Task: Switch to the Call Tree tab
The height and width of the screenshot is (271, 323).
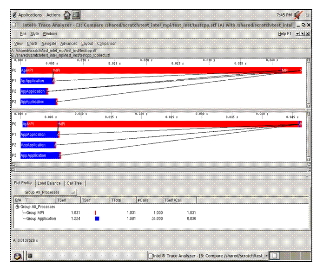Action: pos(74,183)
